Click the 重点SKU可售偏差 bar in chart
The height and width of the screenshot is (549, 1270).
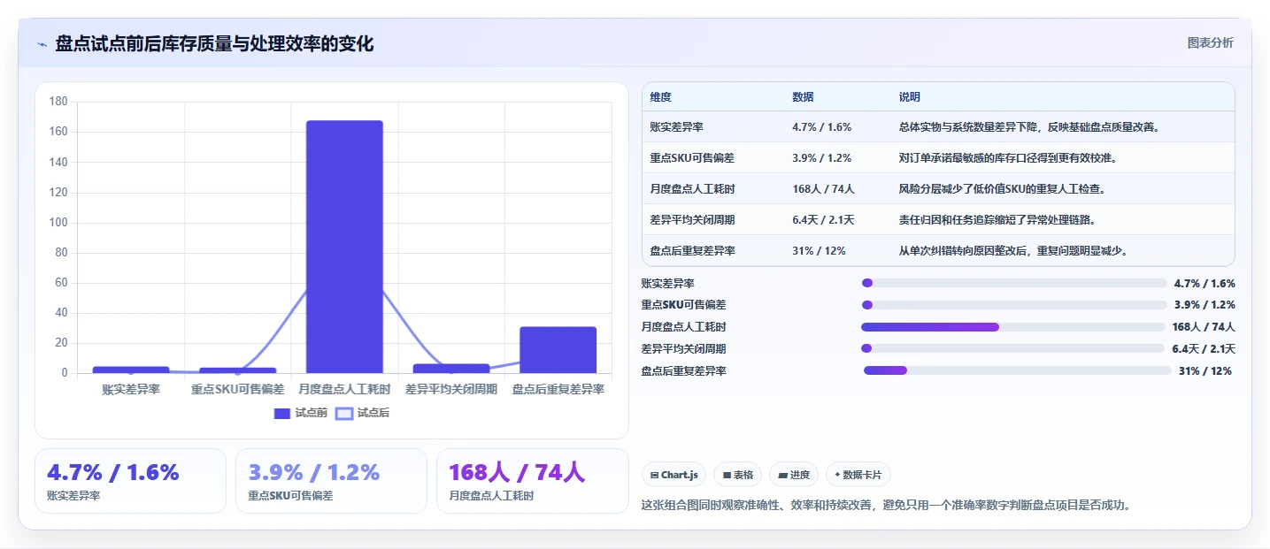(238, 370)
